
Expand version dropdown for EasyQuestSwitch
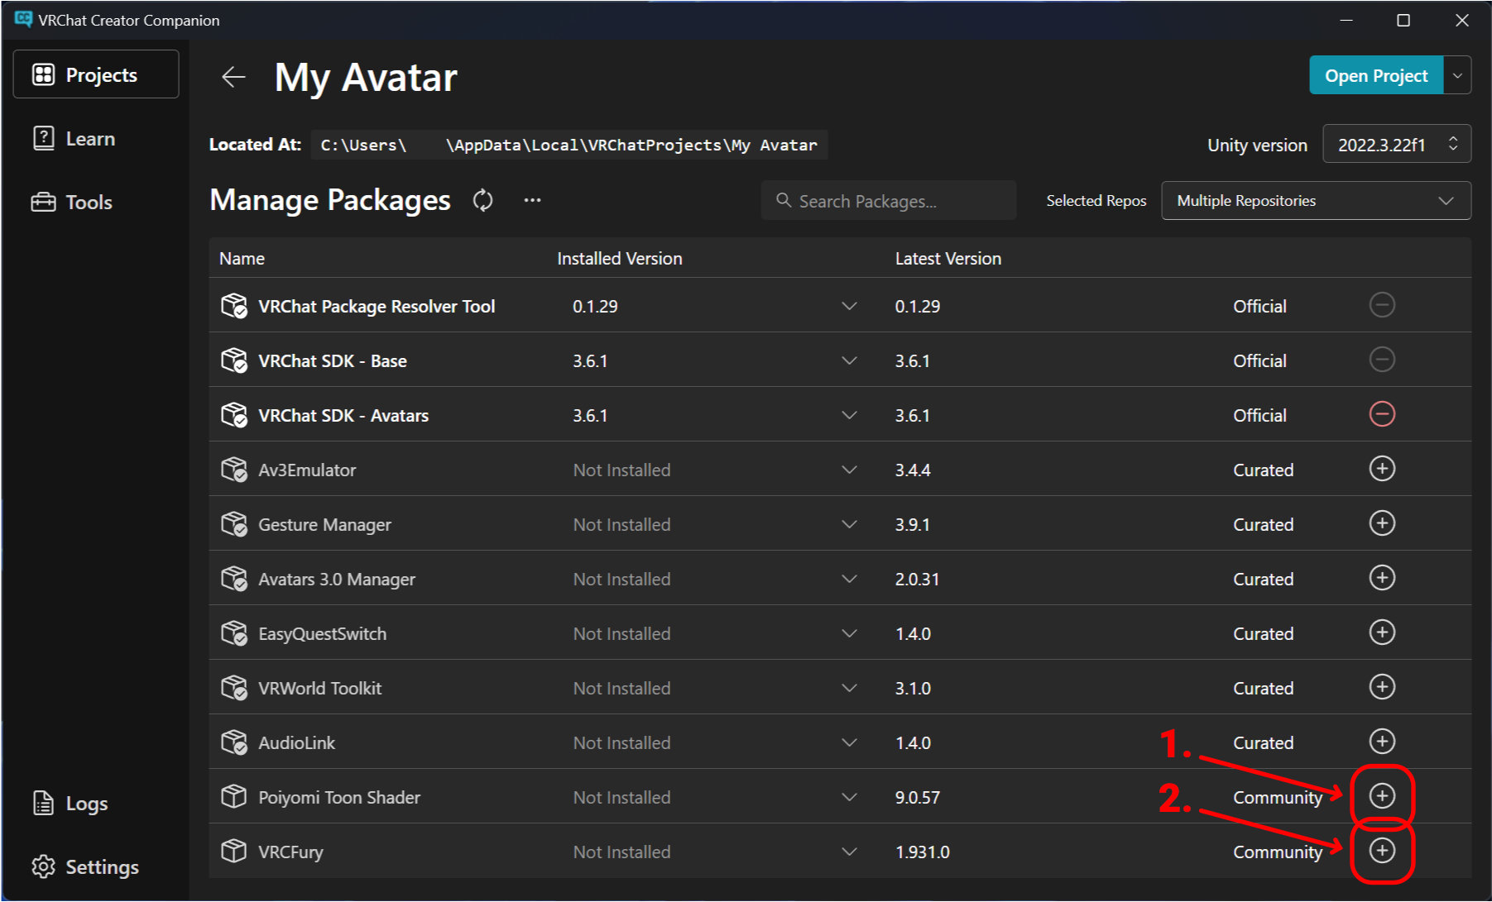(x=849, y=633)
